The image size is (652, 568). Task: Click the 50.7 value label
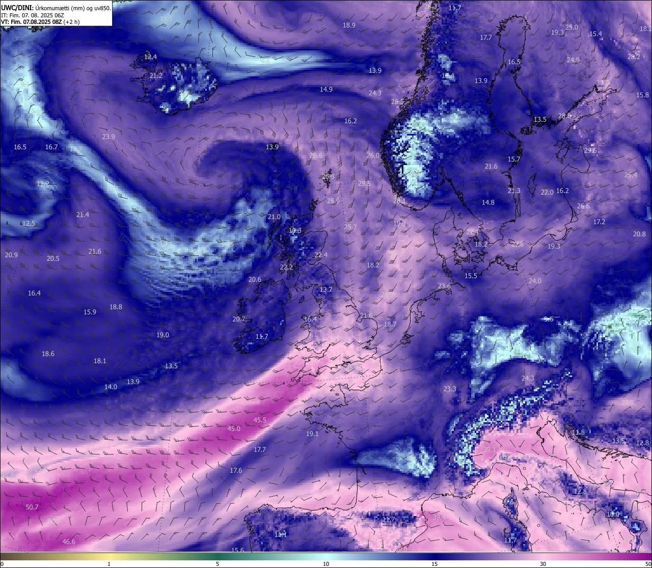[x=32, y=507]
